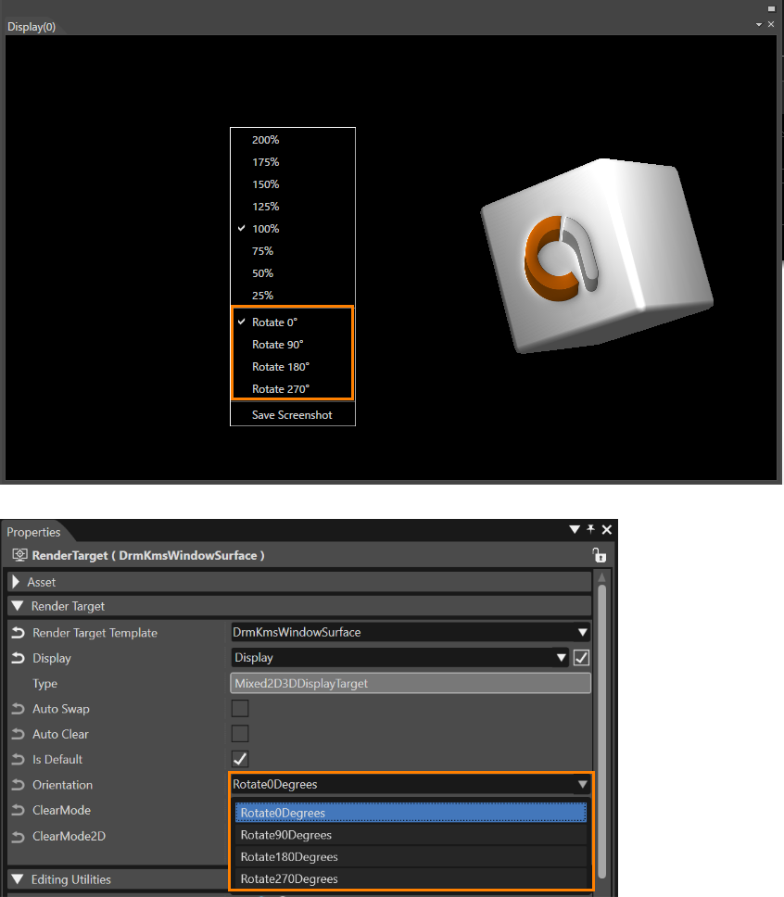Open Render Target Template dropdown
This screenshot has width=784, height=897.
tap(411, 632)
